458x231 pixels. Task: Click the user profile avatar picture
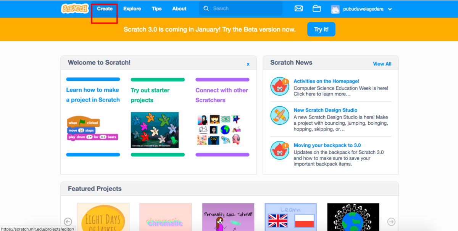point(335,9)
